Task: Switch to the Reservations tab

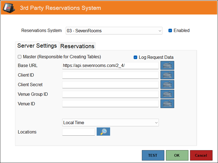Action: pos(77,46)
